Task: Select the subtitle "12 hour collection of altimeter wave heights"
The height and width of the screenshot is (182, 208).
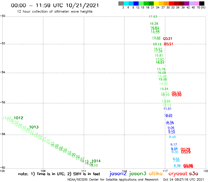Action: [x=55, y=11]
